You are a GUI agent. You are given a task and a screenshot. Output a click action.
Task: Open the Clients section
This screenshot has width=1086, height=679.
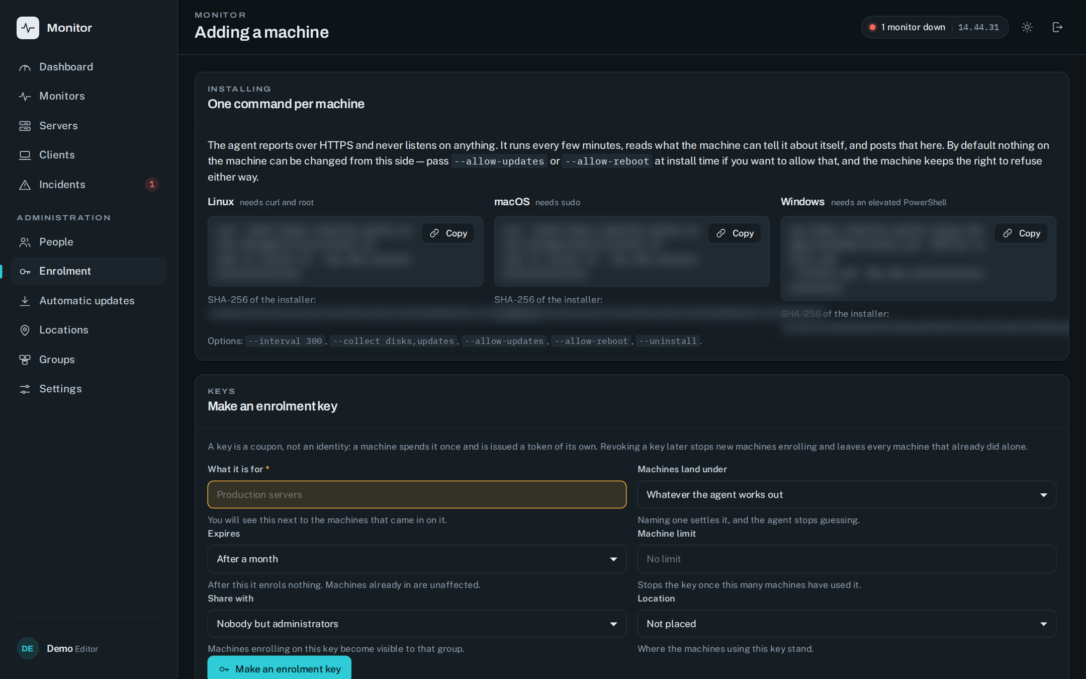point(88,155)
